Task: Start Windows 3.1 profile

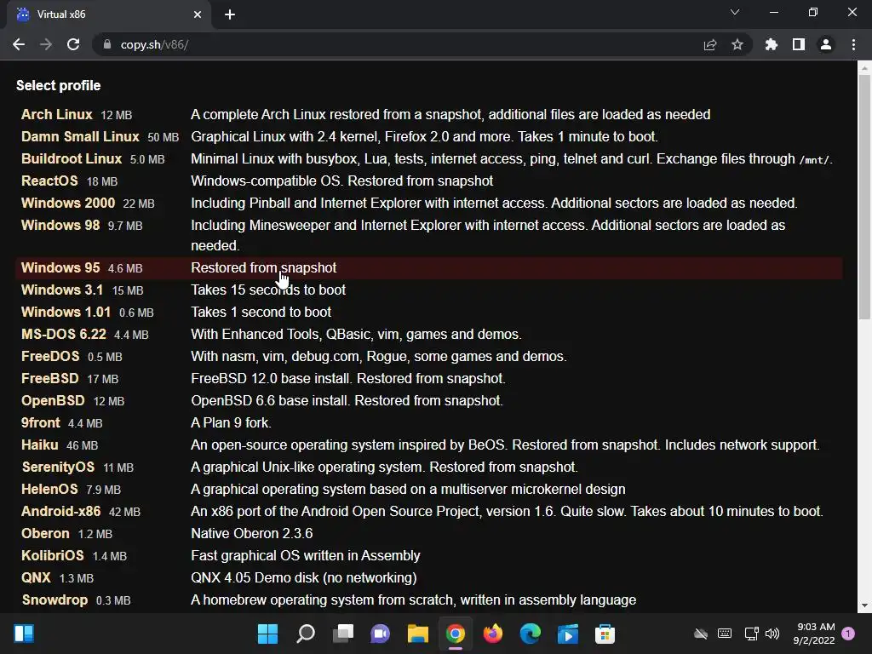Action: point(61,290)
